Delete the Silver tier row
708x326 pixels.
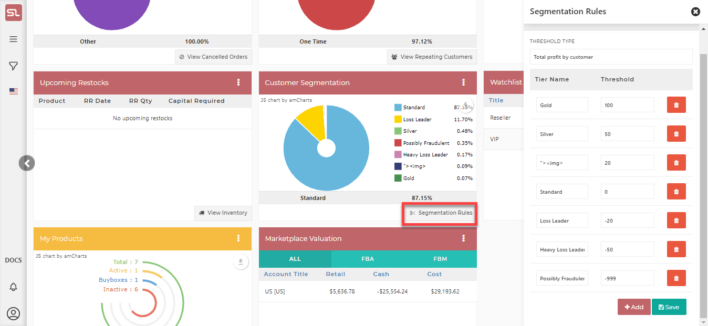pyautogui.click(x=676, y=134)
